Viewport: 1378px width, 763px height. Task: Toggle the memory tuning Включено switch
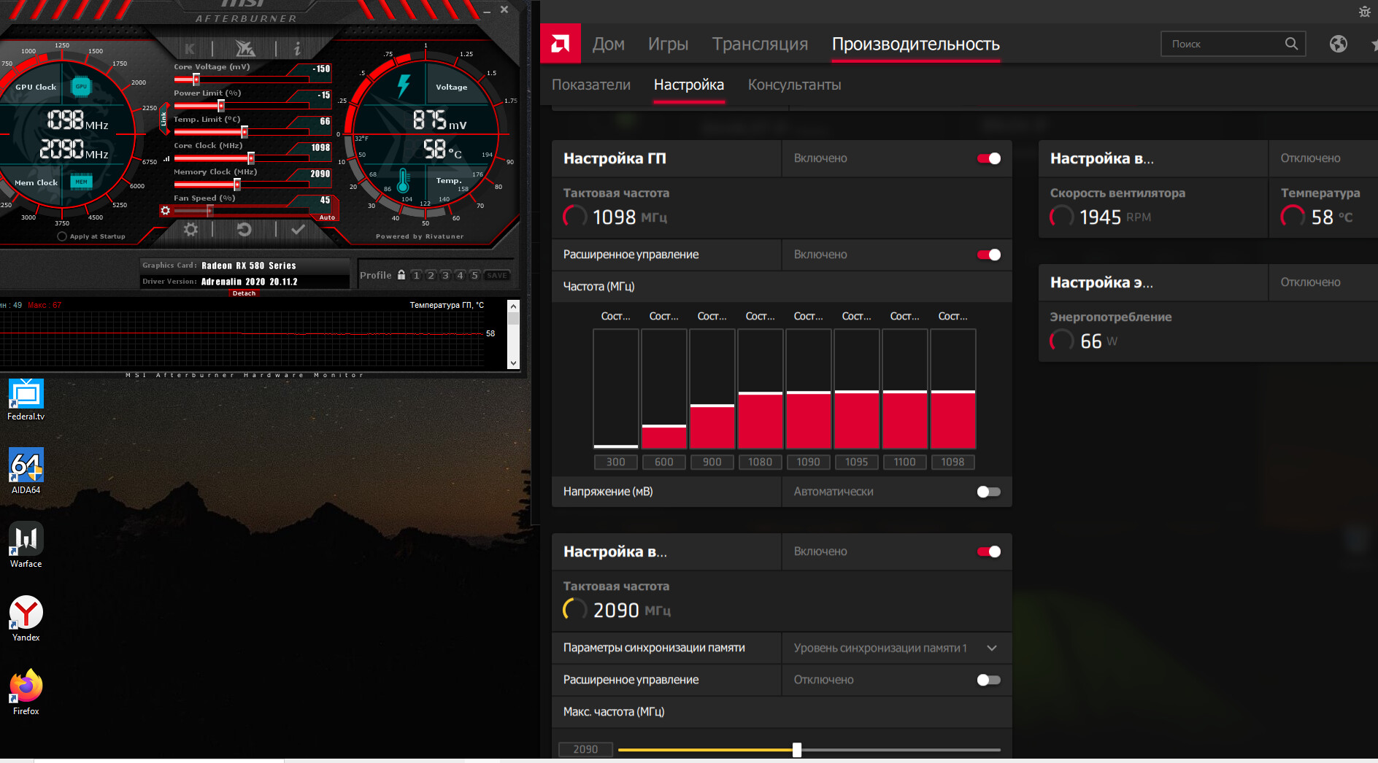pos(989,551)
